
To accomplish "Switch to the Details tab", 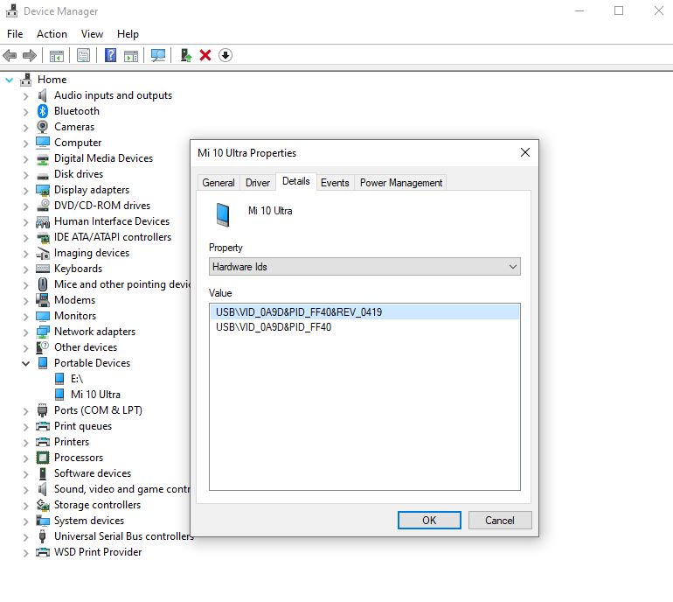I will pyautogui.click(x=296, y=181).
